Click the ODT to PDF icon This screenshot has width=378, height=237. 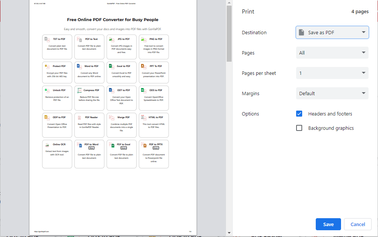(x=112, y=91)
